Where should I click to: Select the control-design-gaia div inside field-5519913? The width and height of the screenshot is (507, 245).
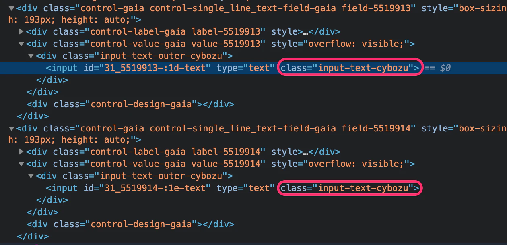130,104
